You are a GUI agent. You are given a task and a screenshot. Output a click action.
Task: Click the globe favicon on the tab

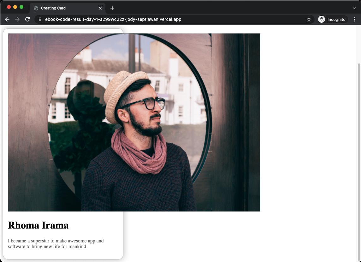pyautogui.click(x=36, y=8)
